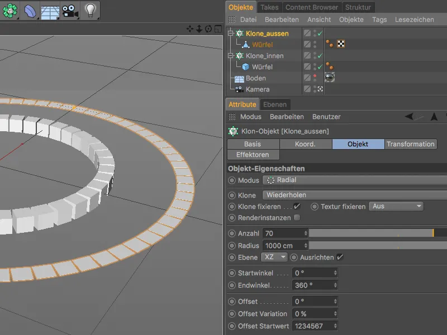Toggle the Ausrichten checkbox
The image size is (447, 335).
pos(340,257)
